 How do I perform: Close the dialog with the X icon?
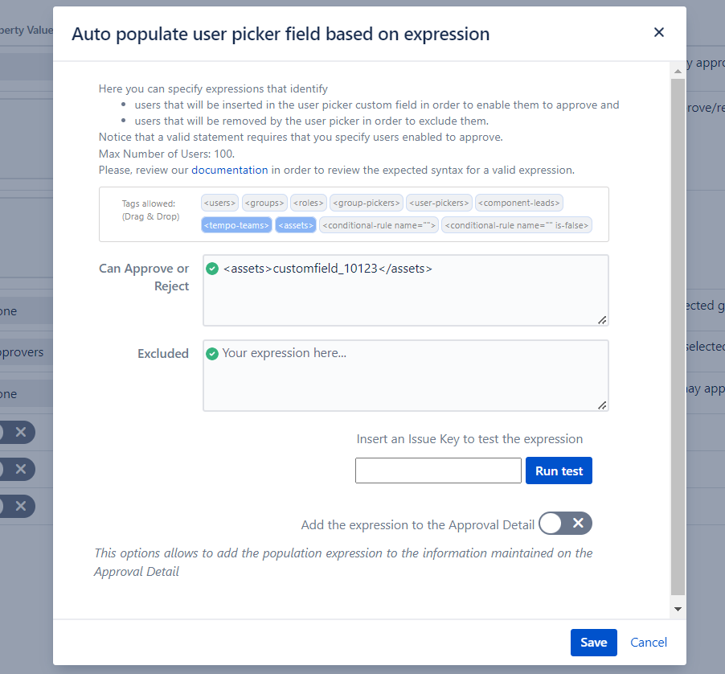click(x=659, y=33)
